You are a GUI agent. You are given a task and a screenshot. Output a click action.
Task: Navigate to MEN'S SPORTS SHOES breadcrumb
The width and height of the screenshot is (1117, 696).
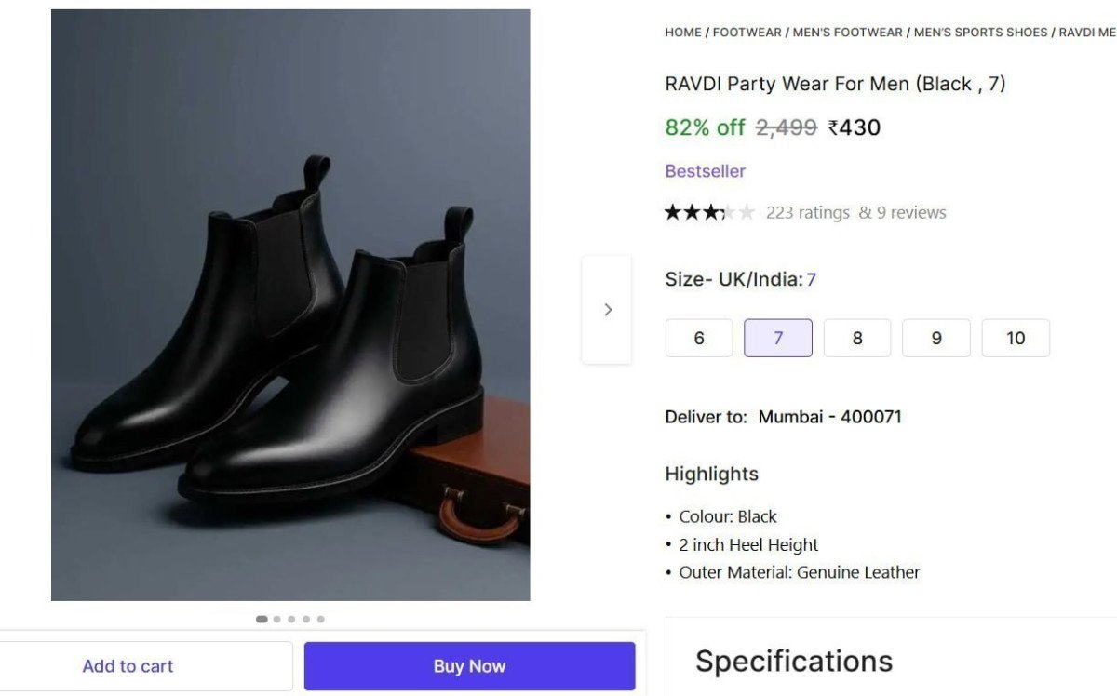[x=978, y=32]
